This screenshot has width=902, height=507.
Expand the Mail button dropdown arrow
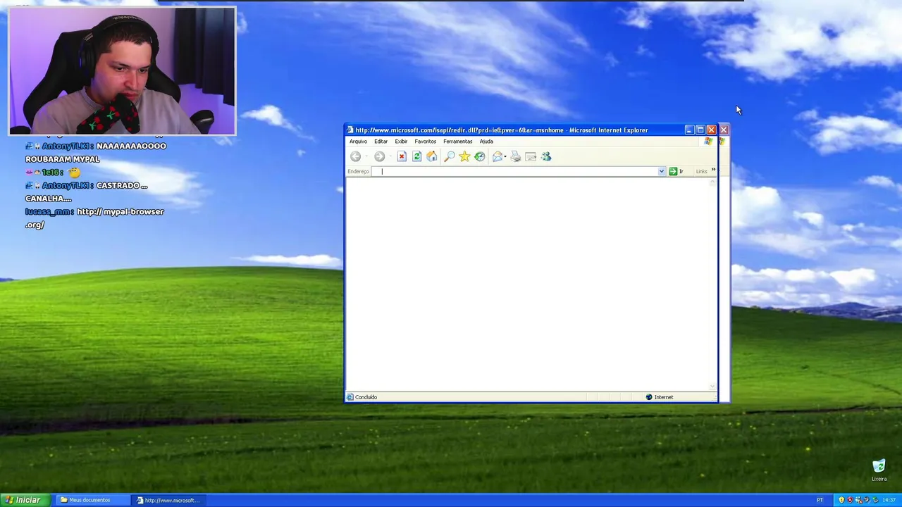(505, 156)
